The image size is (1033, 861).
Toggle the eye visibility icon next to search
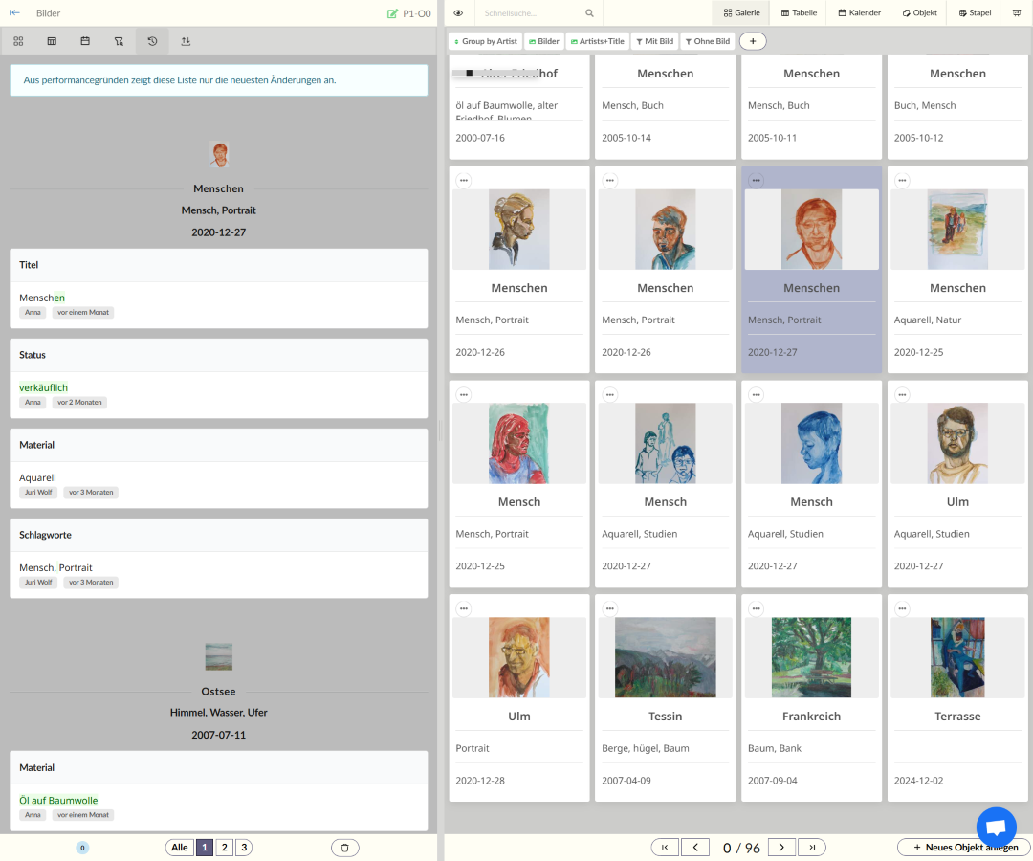click(459, 13)
